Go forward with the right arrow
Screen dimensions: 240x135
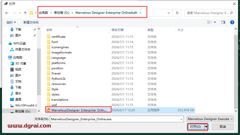coord(14,13)
